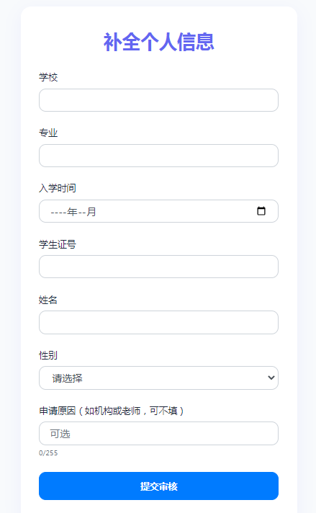Click the 提交审核 submit button
Screen dimensions: 316x513
158,486
